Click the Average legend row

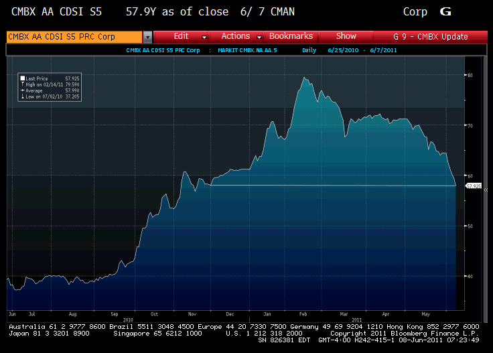coord(50,90)
